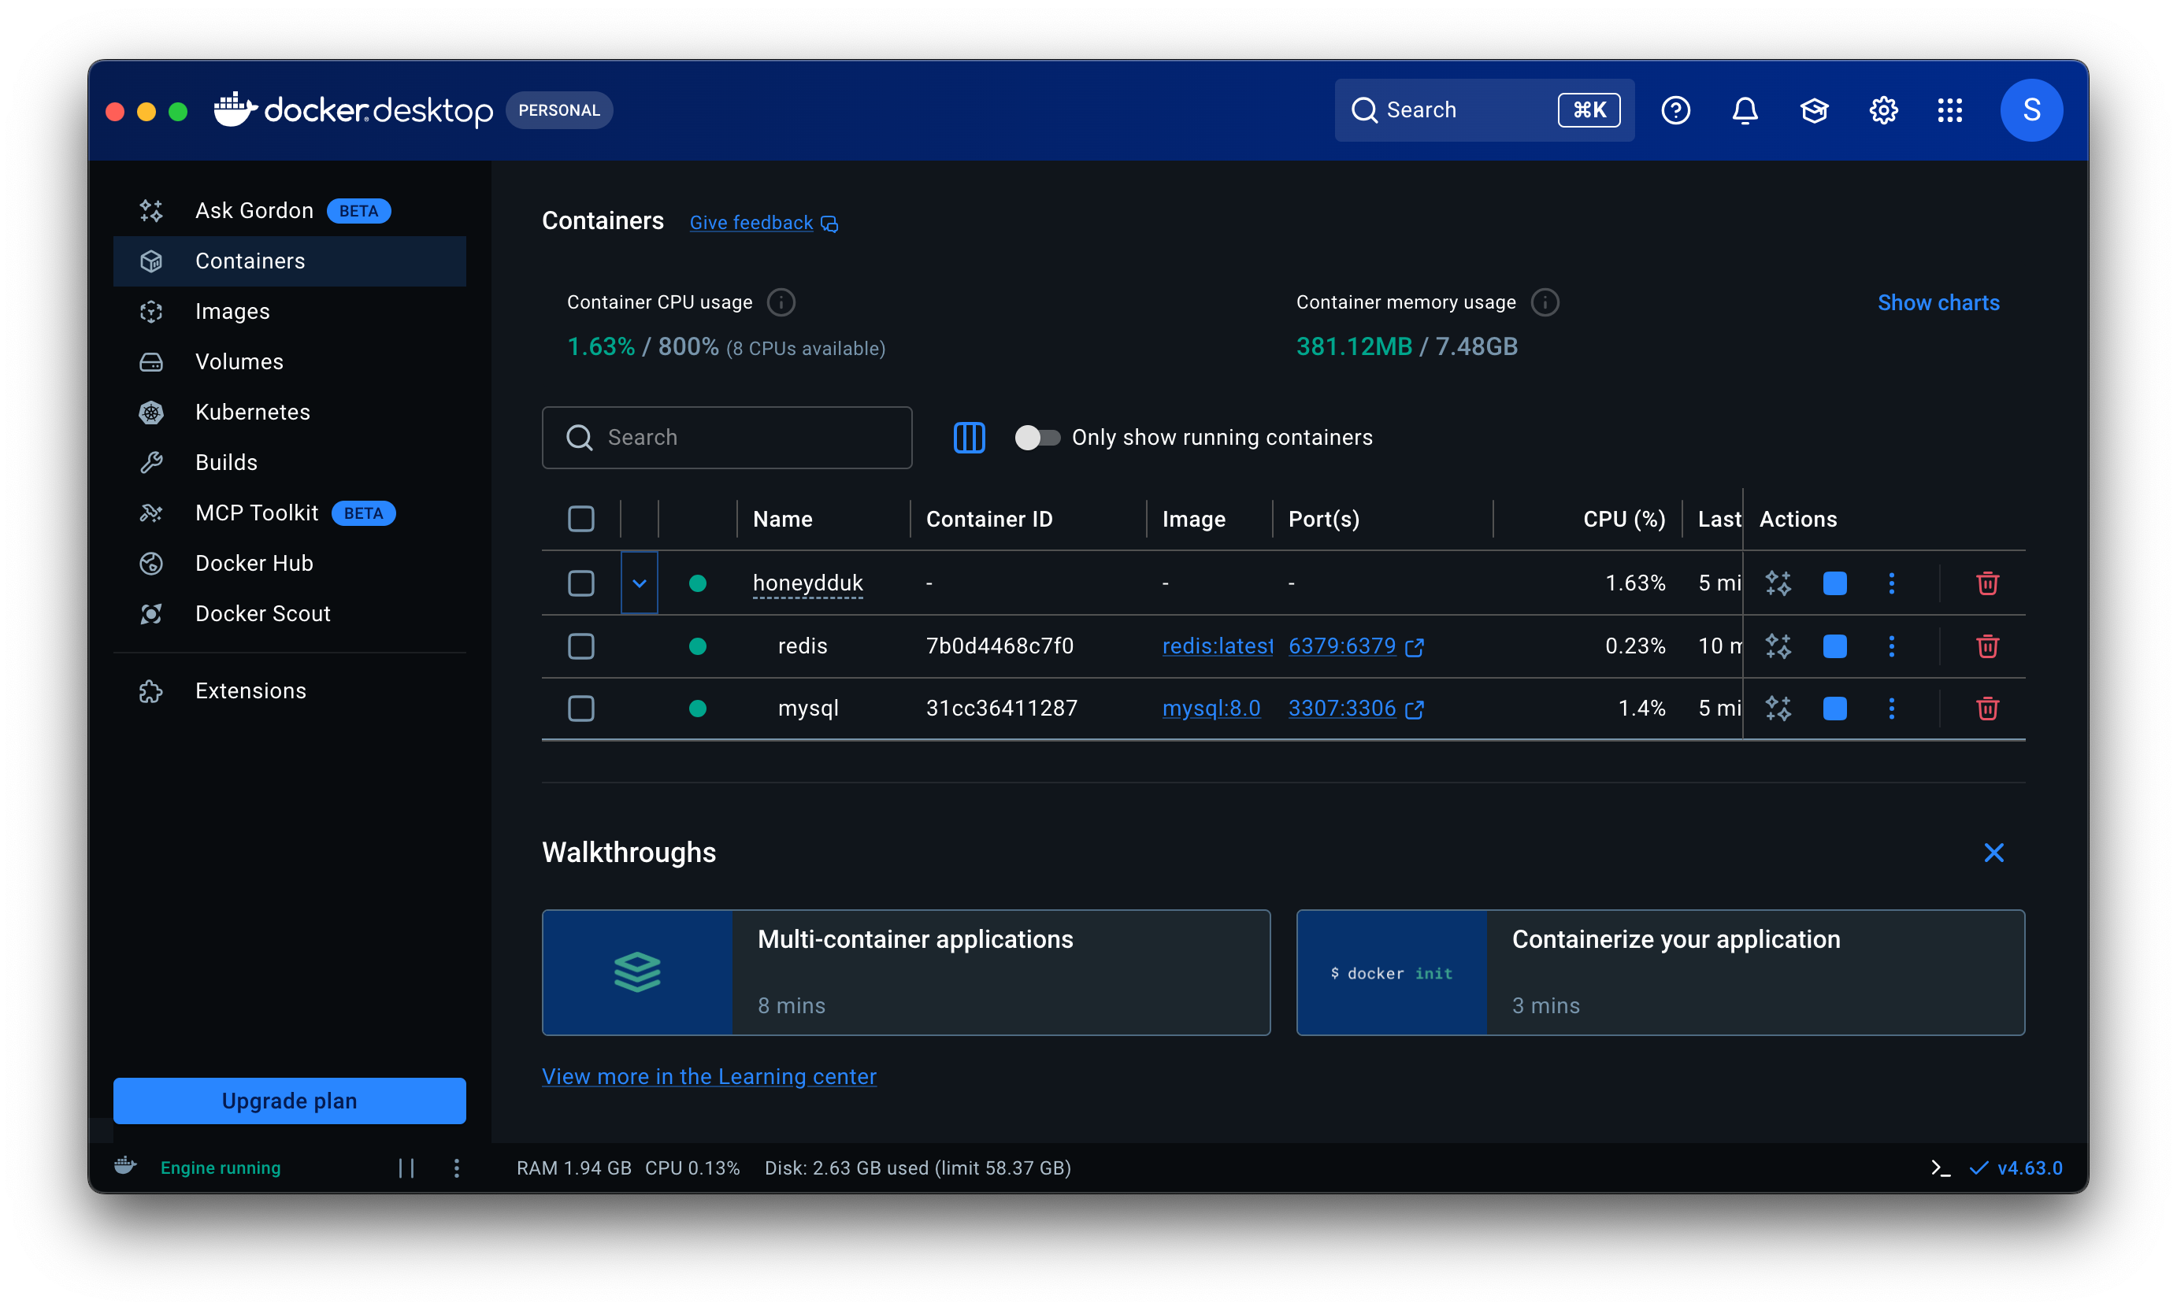Ask Gordon about the honeydduk stack
Viewport: 2177px width, 1310px height.
point(1778,583)
